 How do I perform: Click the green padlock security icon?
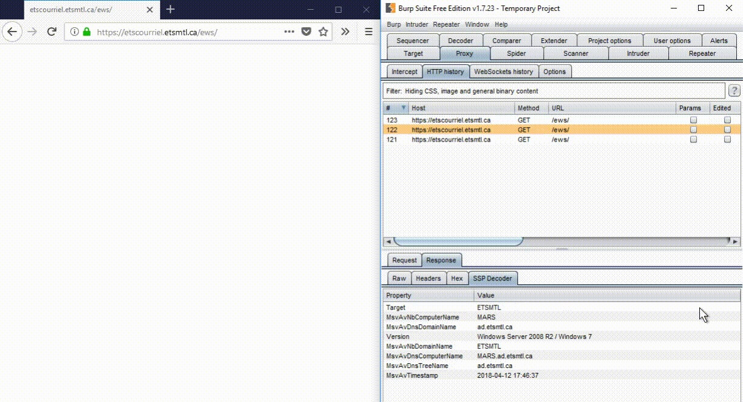coord(87,32)
